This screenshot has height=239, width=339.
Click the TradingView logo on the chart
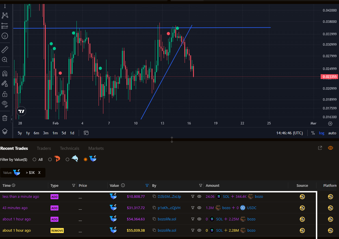tap(21, 111)
